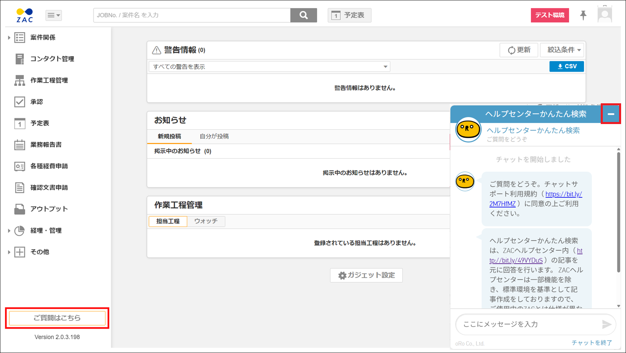Click the 確認文書申請 document icon
This screenshot has width=626, height=353.
point(20,187)
